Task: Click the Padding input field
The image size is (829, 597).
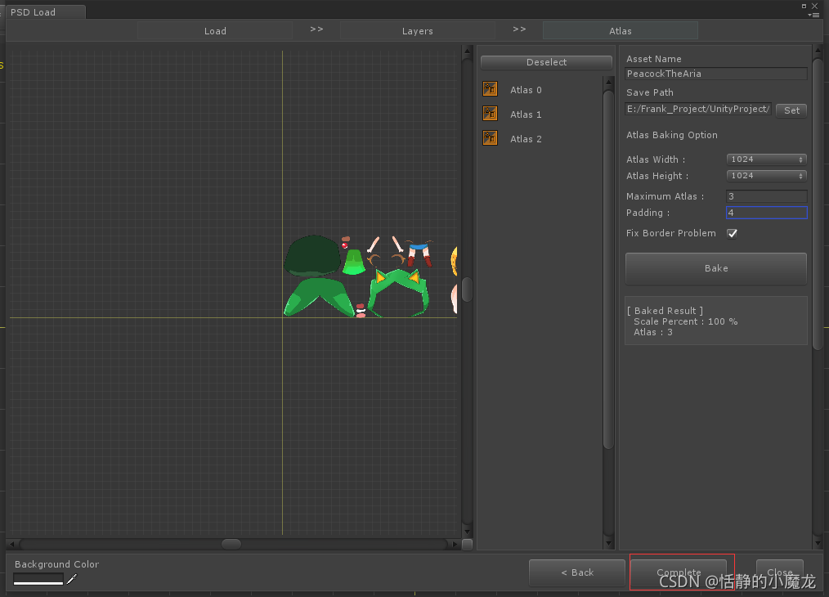Action: point(767,213)
